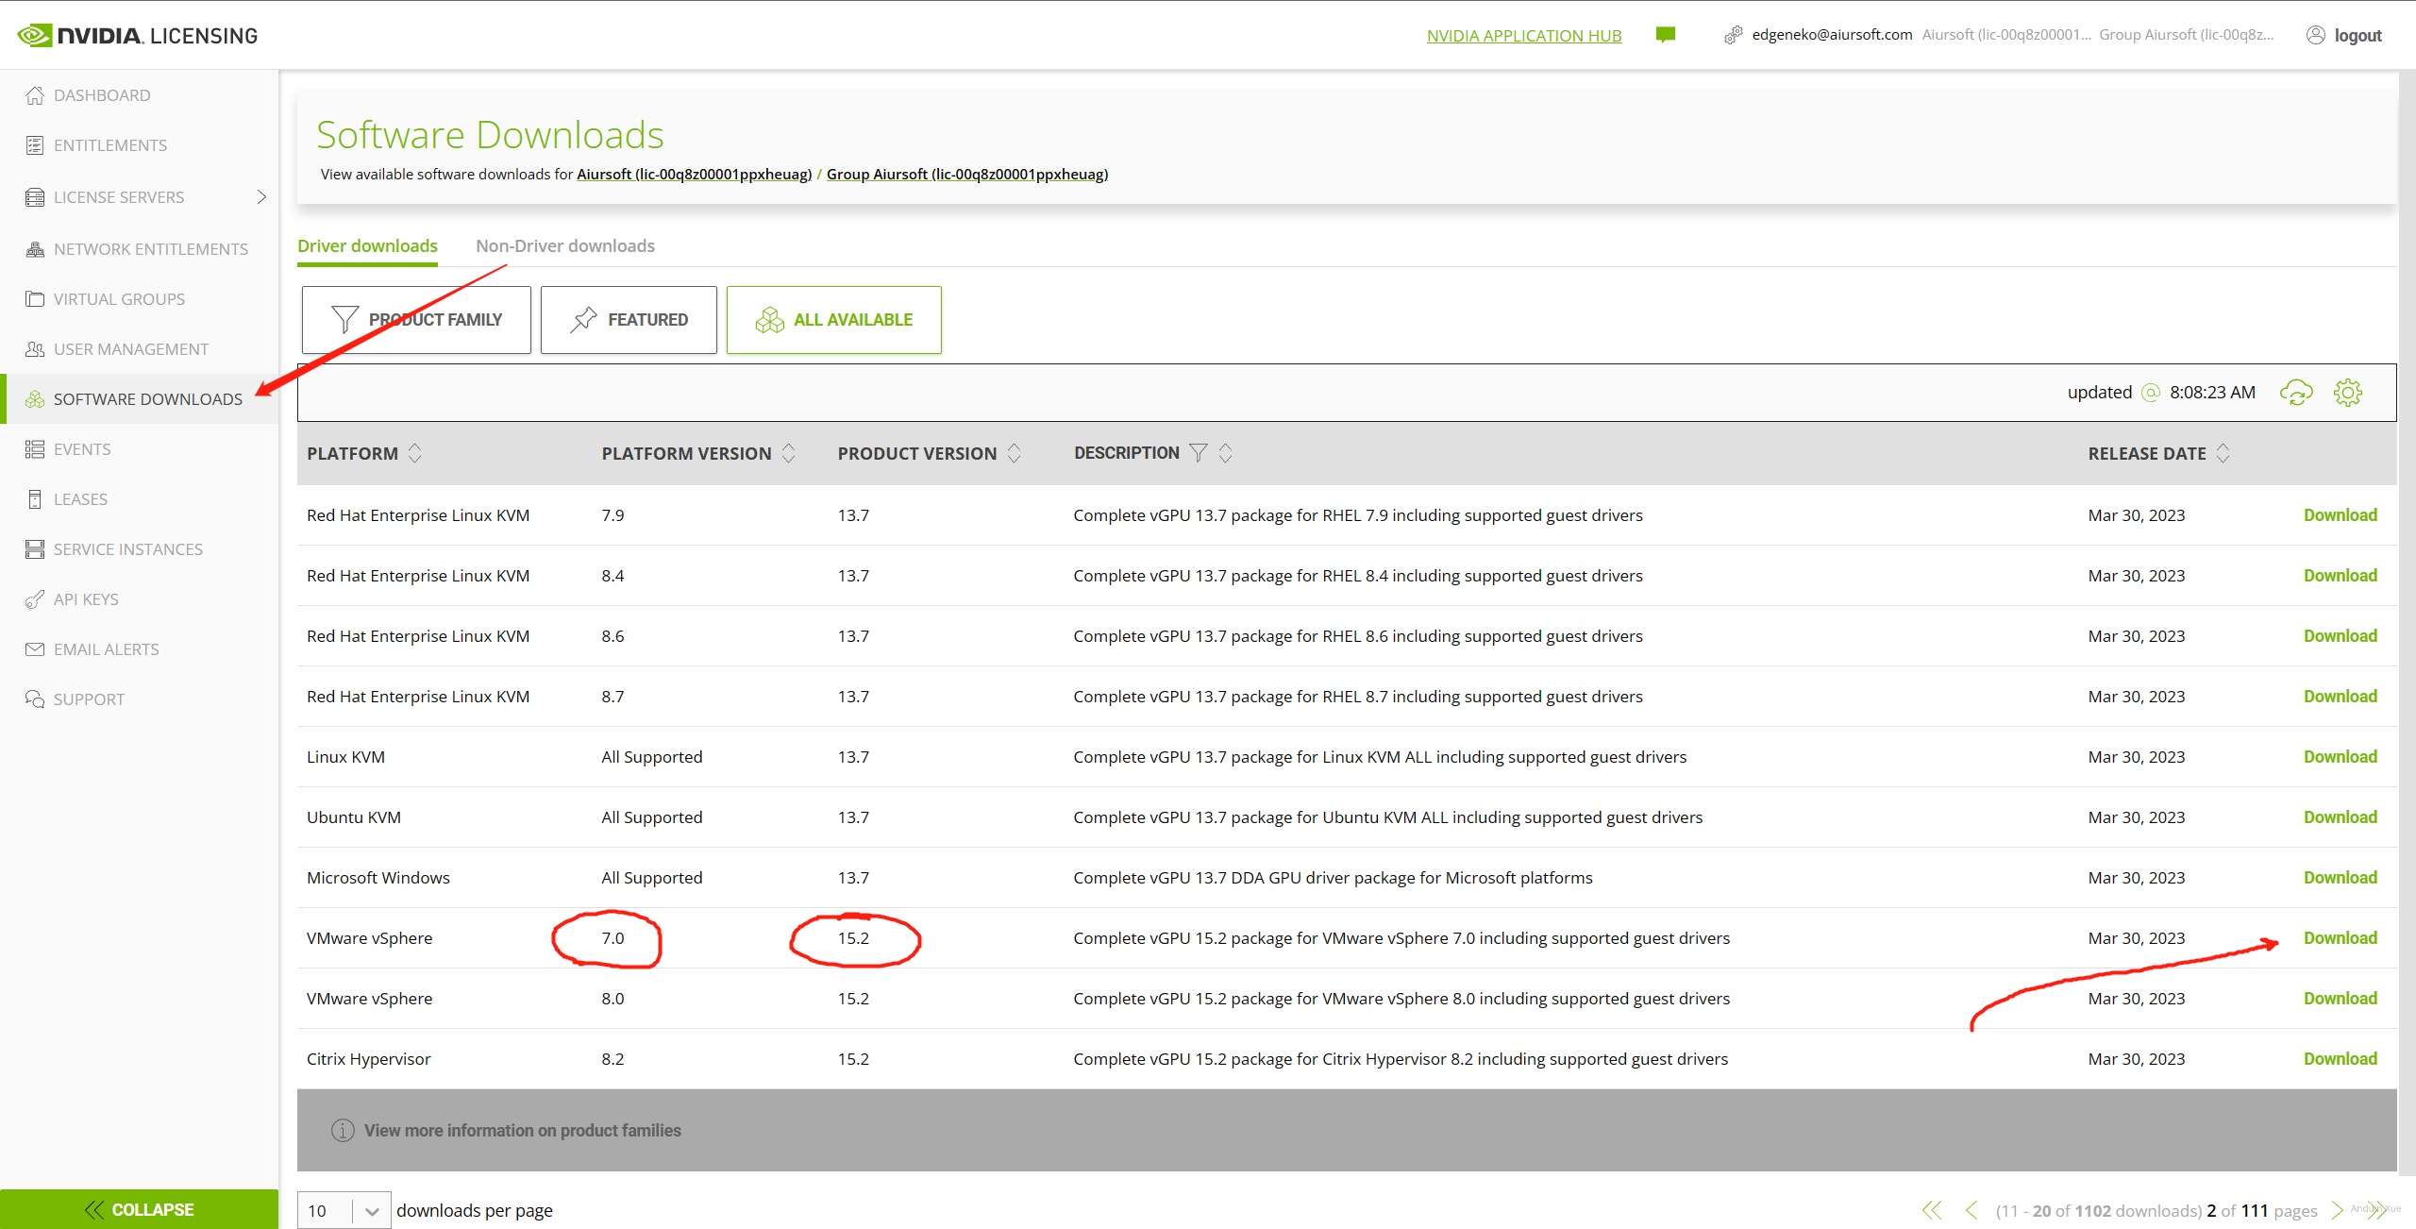Click the green chat message icon
This screenshot has height=1229, width=2416.
(1666, 35)
